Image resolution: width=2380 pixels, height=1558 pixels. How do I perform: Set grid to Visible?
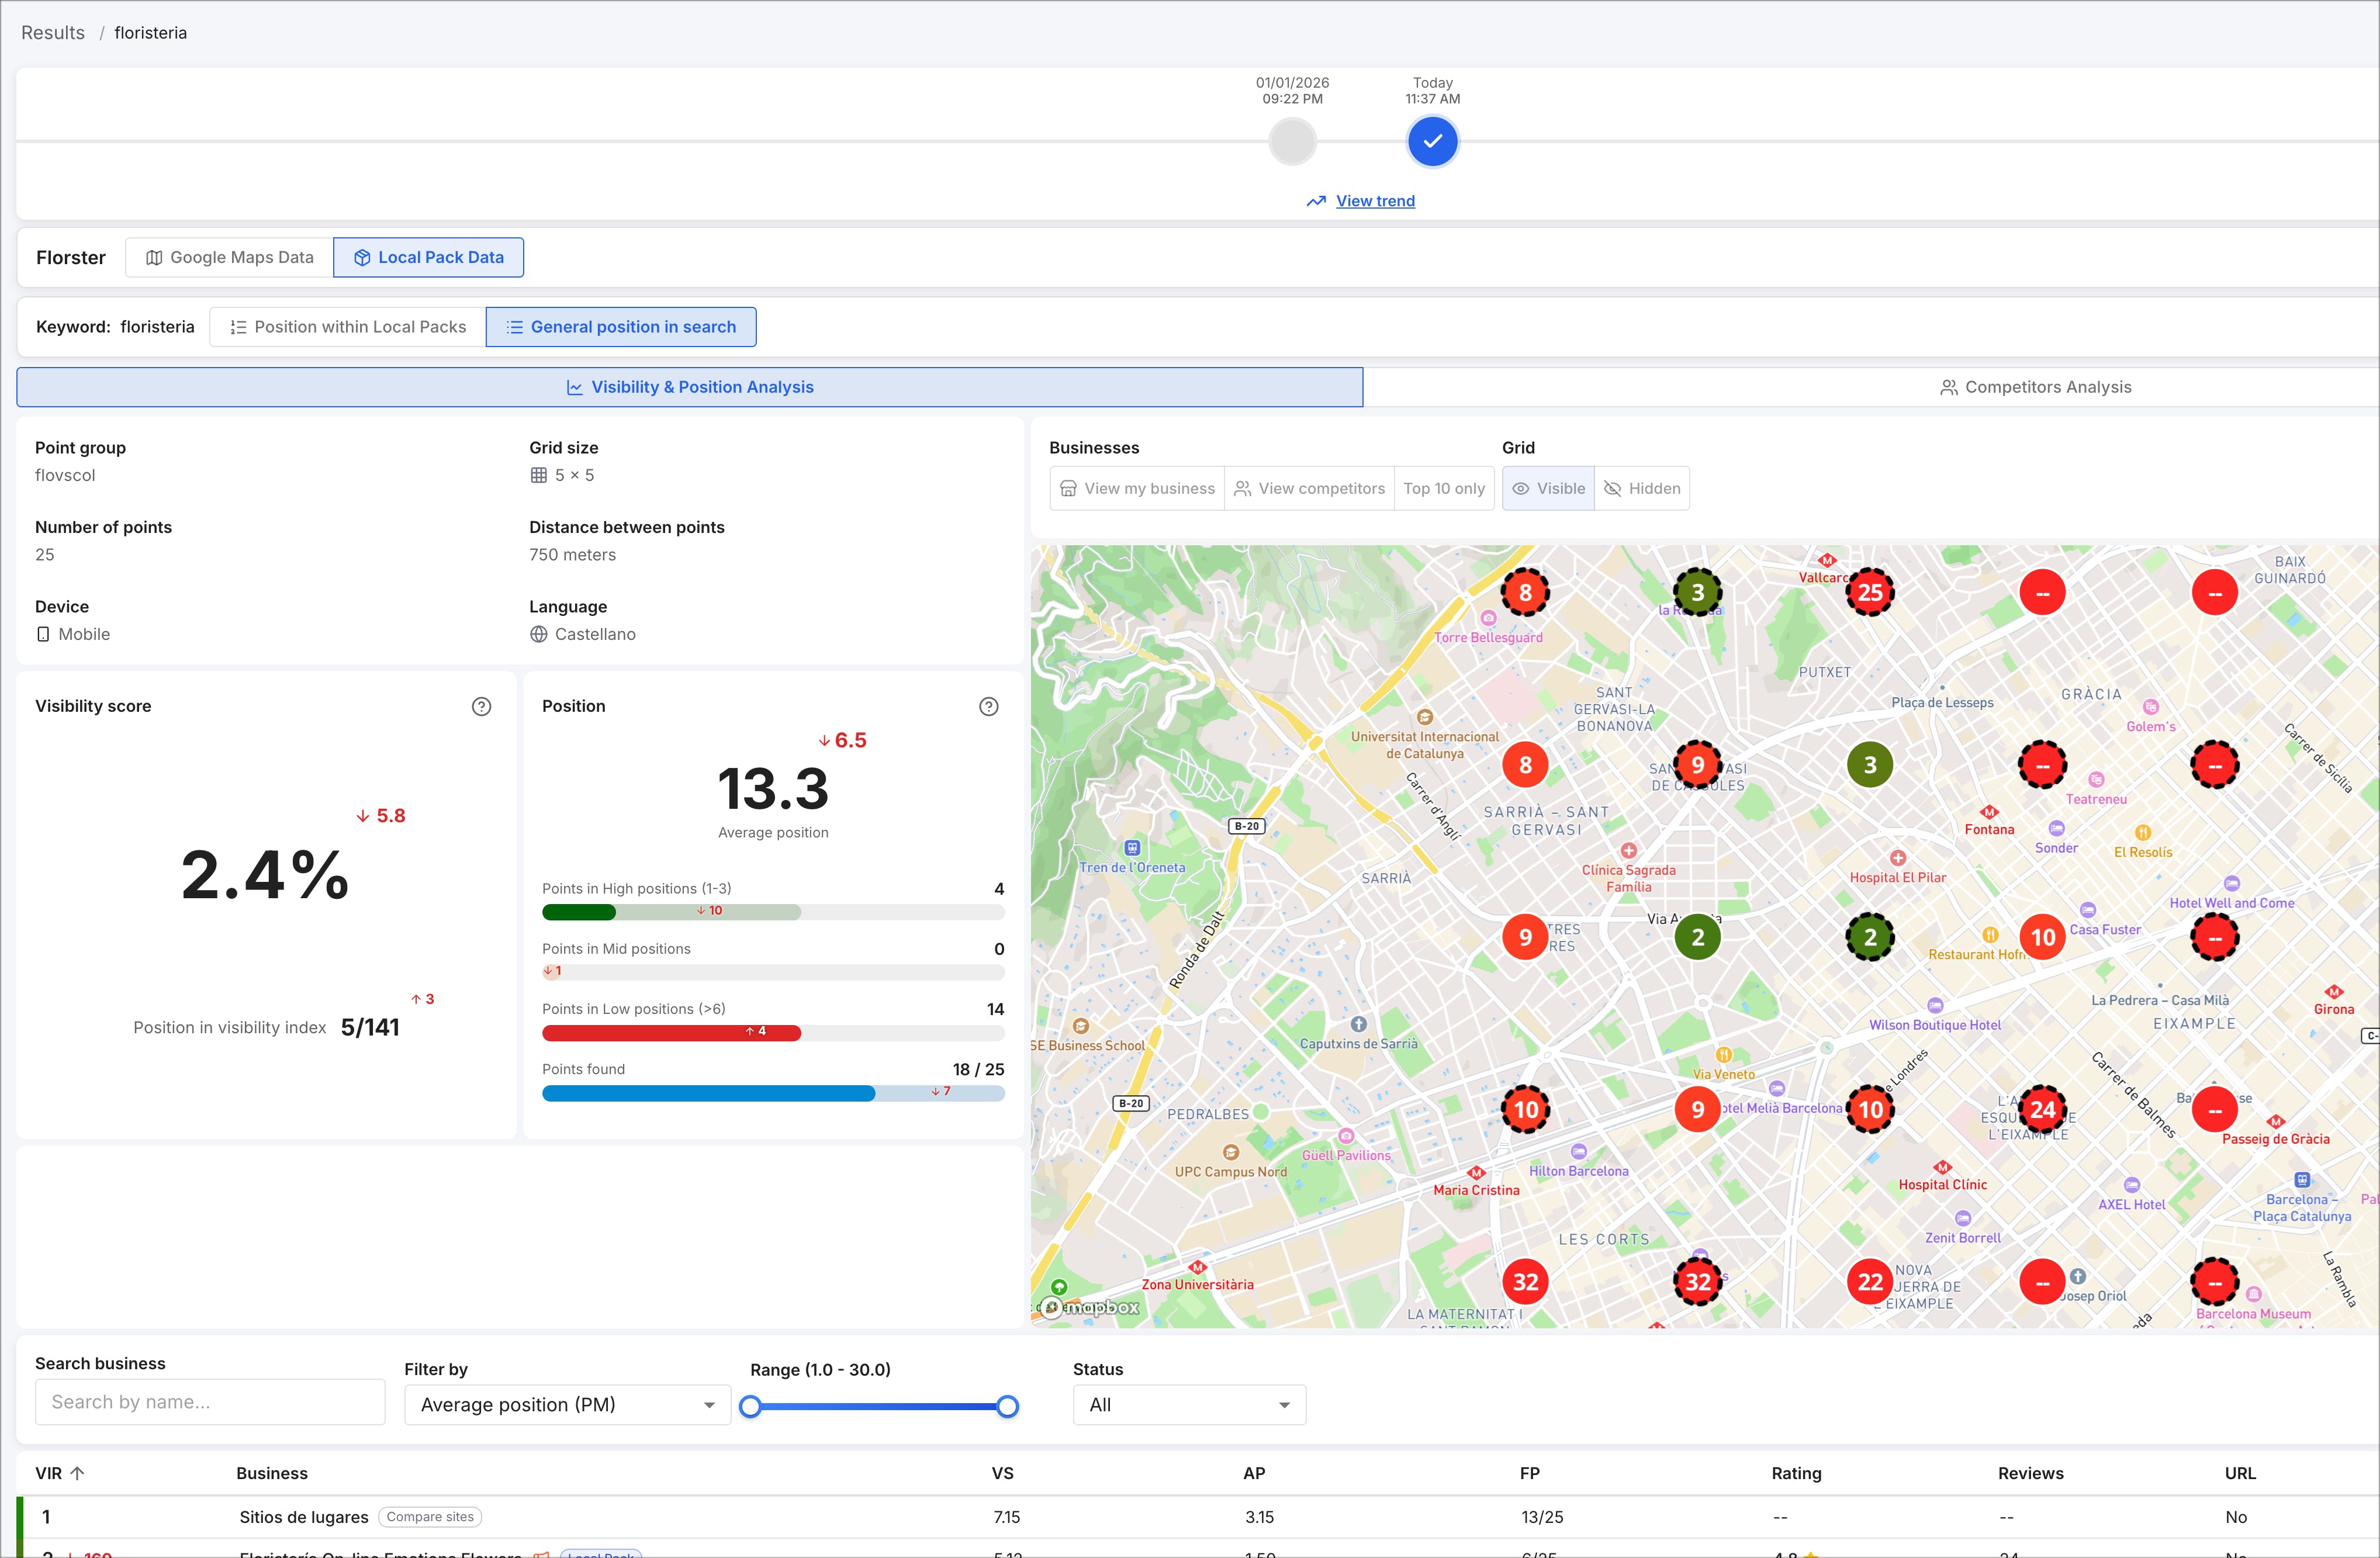coord(1548,488)
